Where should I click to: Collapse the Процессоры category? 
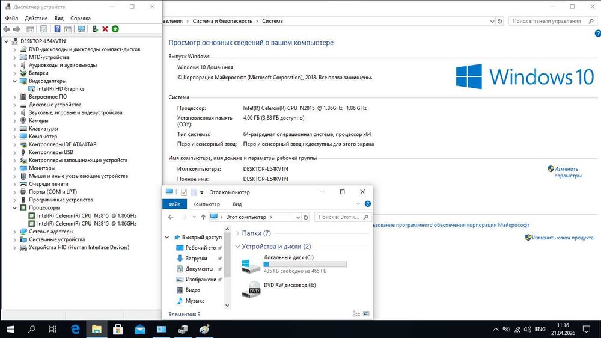[14, 207]
